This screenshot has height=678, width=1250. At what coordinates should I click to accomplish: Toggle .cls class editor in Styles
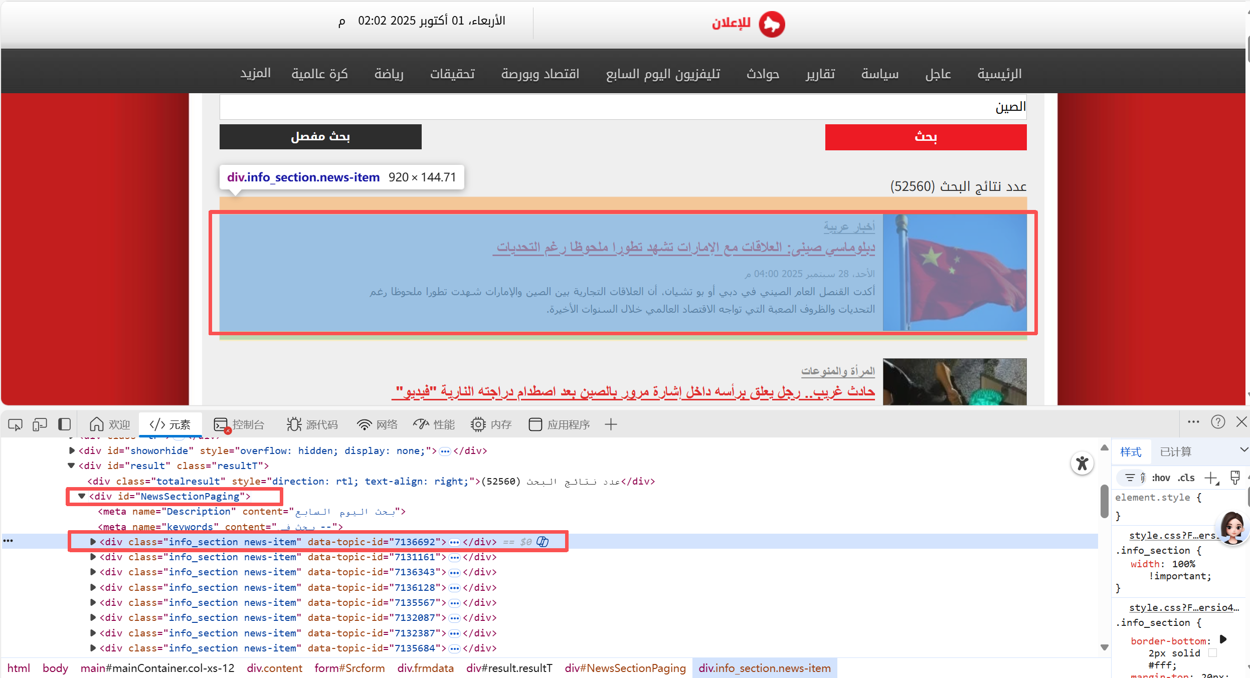(1186, 478)
